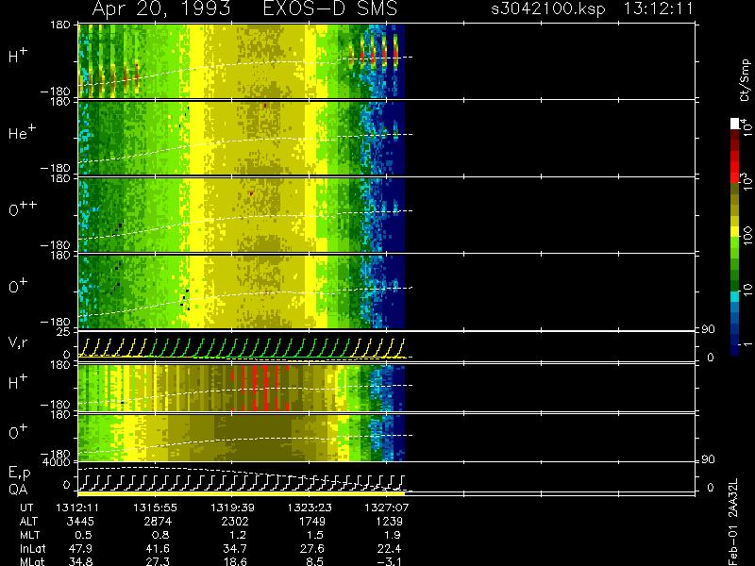The image size is (755, 566).
Task: Click the altitude value '1749'
Action: [312, 522]
